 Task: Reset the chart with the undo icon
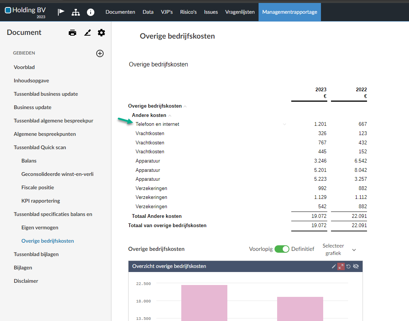[348, 266]
